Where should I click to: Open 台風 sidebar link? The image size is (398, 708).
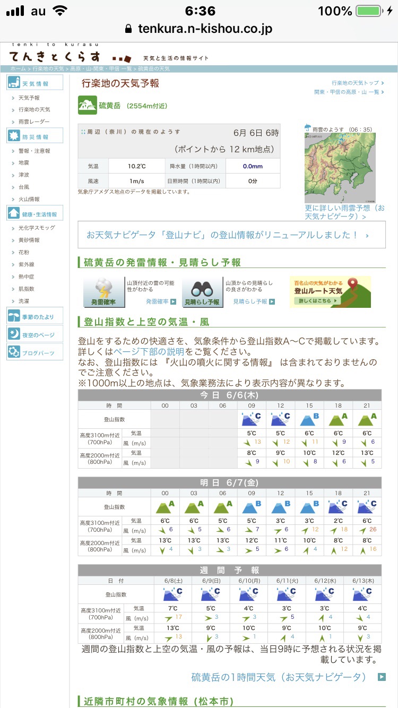pos(24,187)
